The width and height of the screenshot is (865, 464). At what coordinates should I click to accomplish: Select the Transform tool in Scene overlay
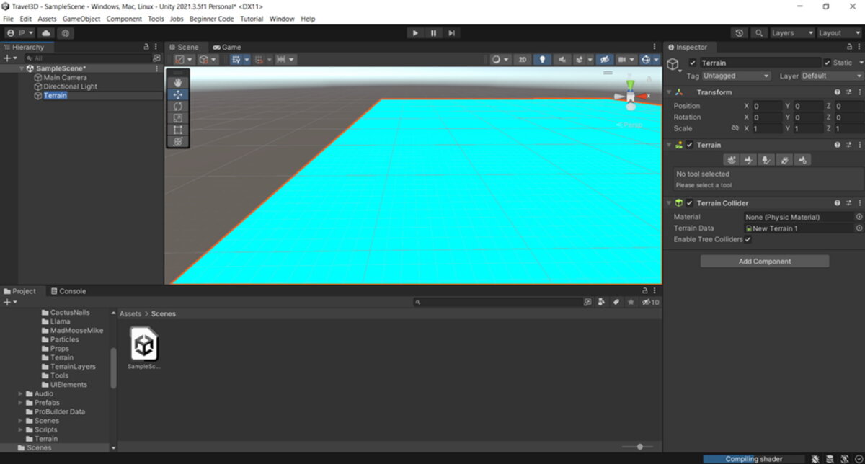pyautogui.click(x=178, y=142)
